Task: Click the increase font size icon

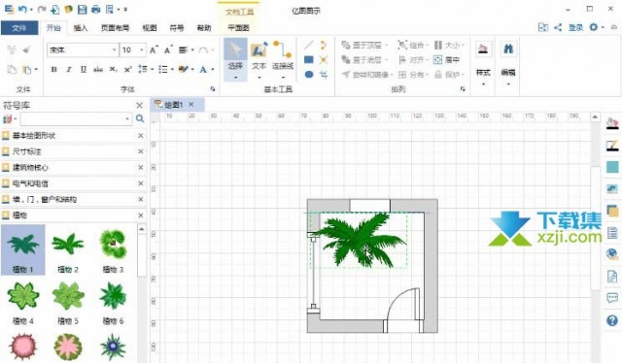Action: 154,49
